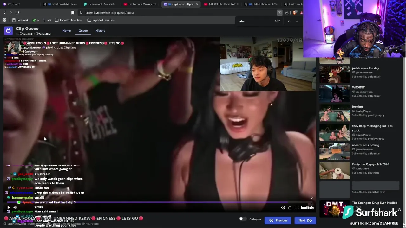Click toilet paper clip thumbnail
The width and height of the screenshot is (406, 228).
[x=335, y=170]
